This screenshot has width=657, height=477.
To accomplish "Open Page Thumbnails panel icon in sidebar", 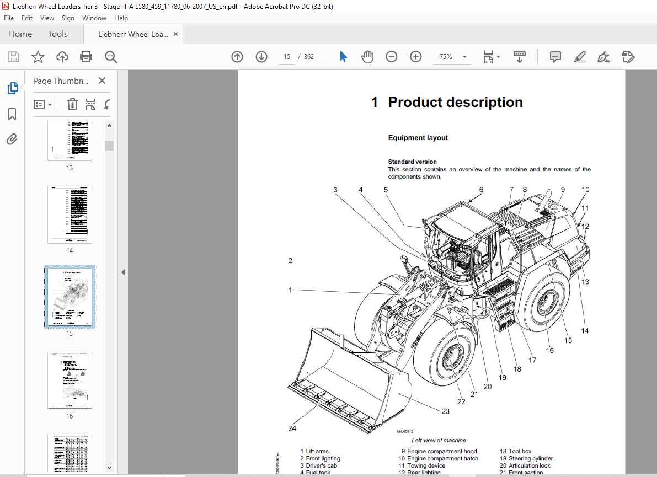I will click(x=13, y=88).
